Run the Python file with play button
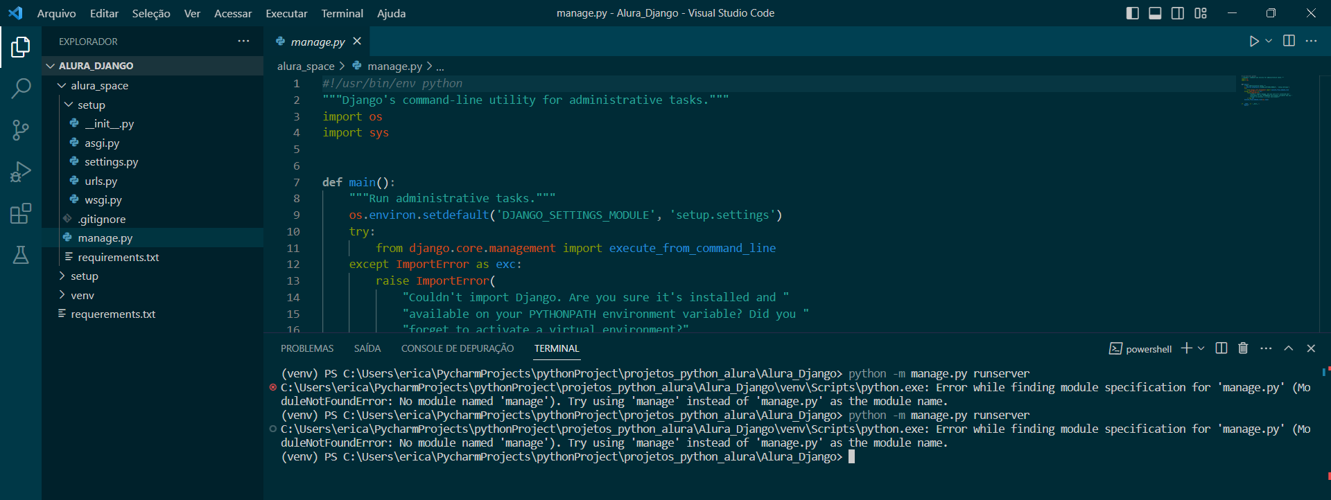Screen dimensions: 1331x500 coord(1253,42)
